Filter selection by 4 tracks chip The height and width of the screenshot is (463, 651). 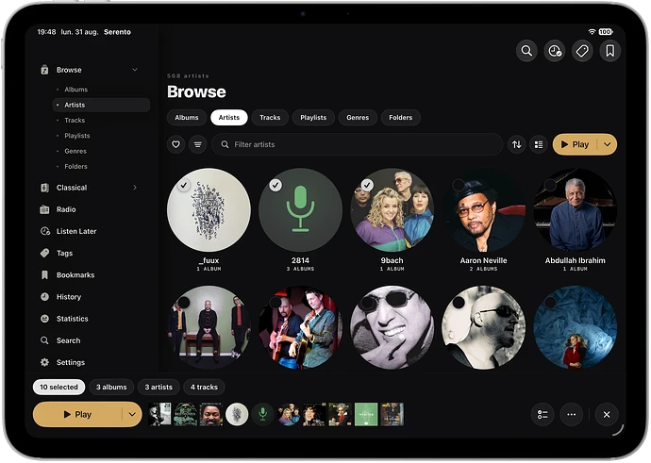pos(205,387)
